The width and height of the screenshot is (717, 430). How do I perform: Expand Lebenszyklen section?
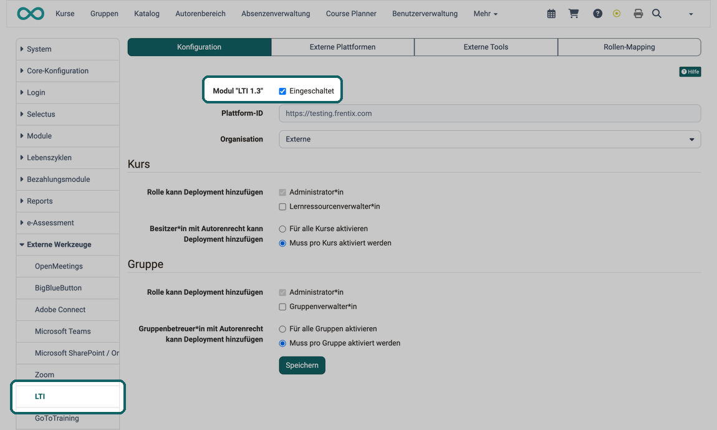(x=68, y=158)
